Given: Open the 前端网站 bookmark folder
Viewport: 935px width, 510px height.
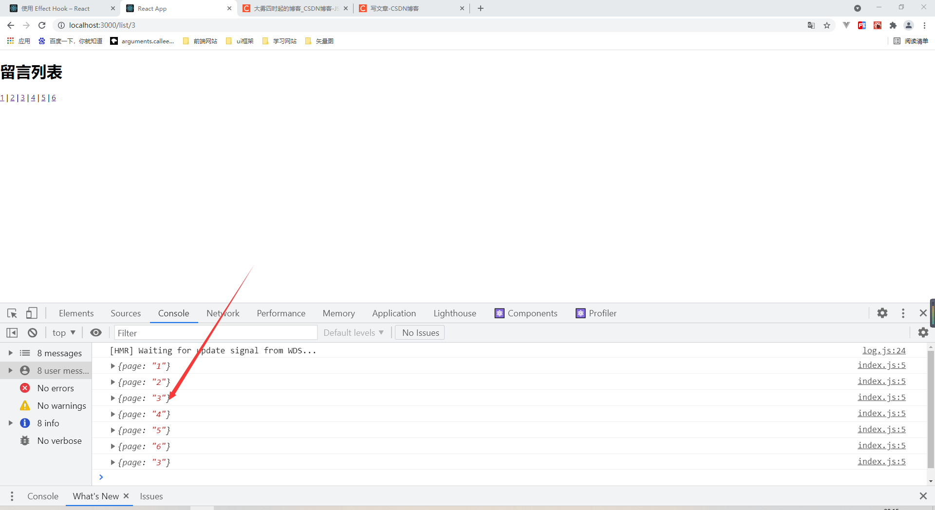Looking at the screenshot, I should tap(200, 41).
